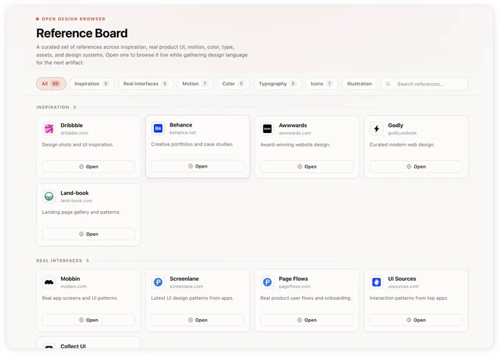Viewport: 500px width, 355px height.
Task: Click the Awwwards logo icon
Action: click(x=267, y=129)
